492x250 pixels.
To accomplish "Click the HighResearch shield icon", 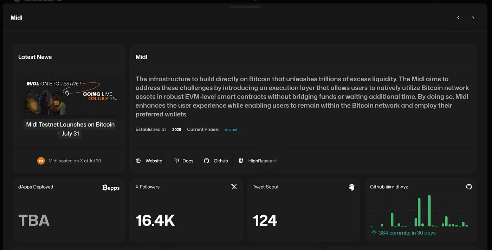I will pyautogui.click(x=241, y=161).
